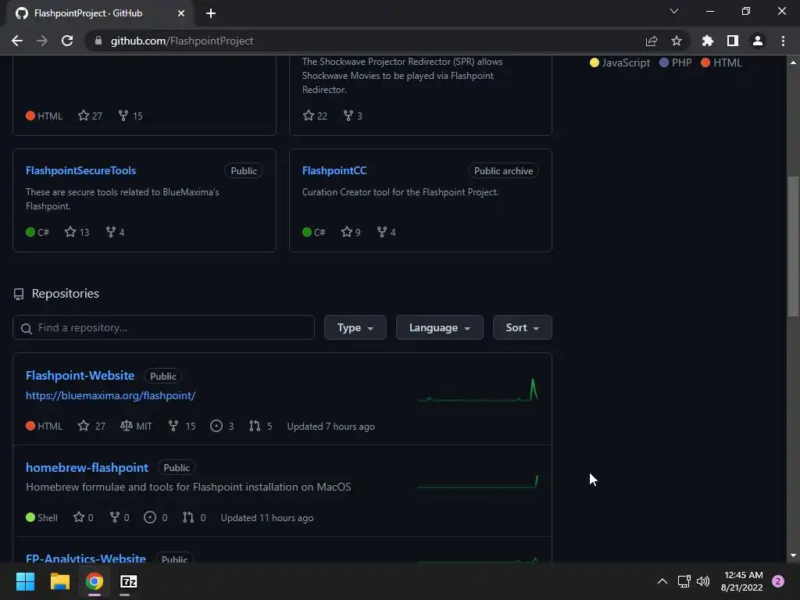This screenshot has width=800, height=600.
Task: Open the Sort dropdown
Action: click(x=523, y=327)
